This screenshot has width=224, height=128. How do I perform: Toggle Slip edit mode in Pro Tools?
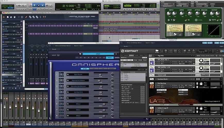click(5, 8)
